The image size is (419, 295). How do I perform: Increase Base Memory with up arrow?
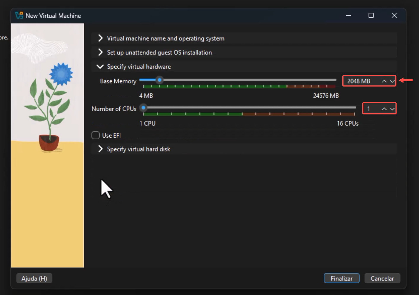pos(384,81)
